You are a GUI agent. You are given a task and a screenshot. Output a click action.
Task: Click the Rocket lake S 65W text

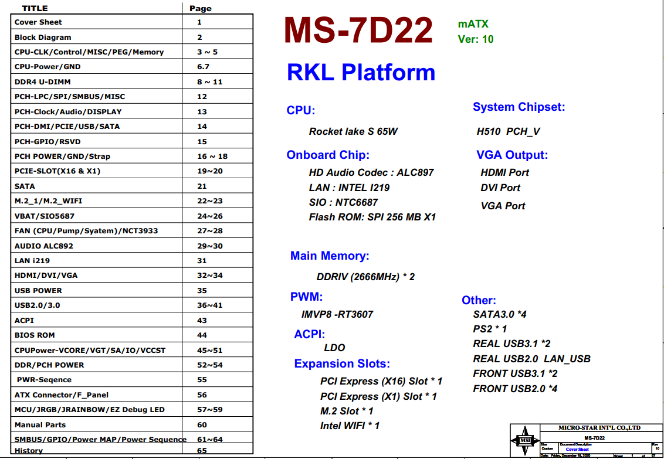[x=353, y=131]
